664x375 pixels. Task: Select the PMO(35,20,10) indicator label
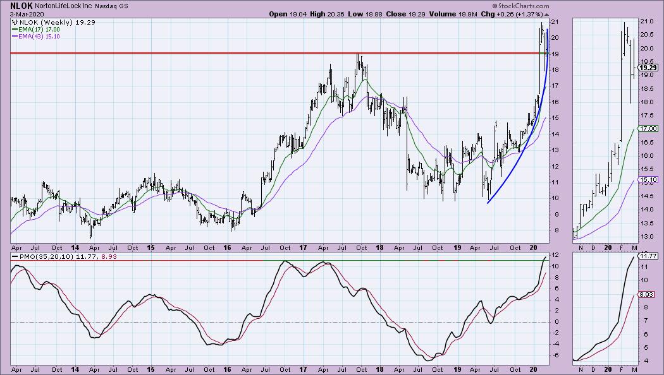pos(47,256)
